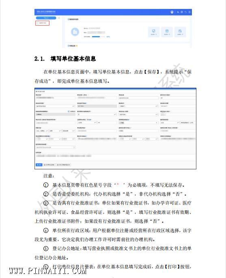
Task: Click text 登记办公地址
Action: 66,248
